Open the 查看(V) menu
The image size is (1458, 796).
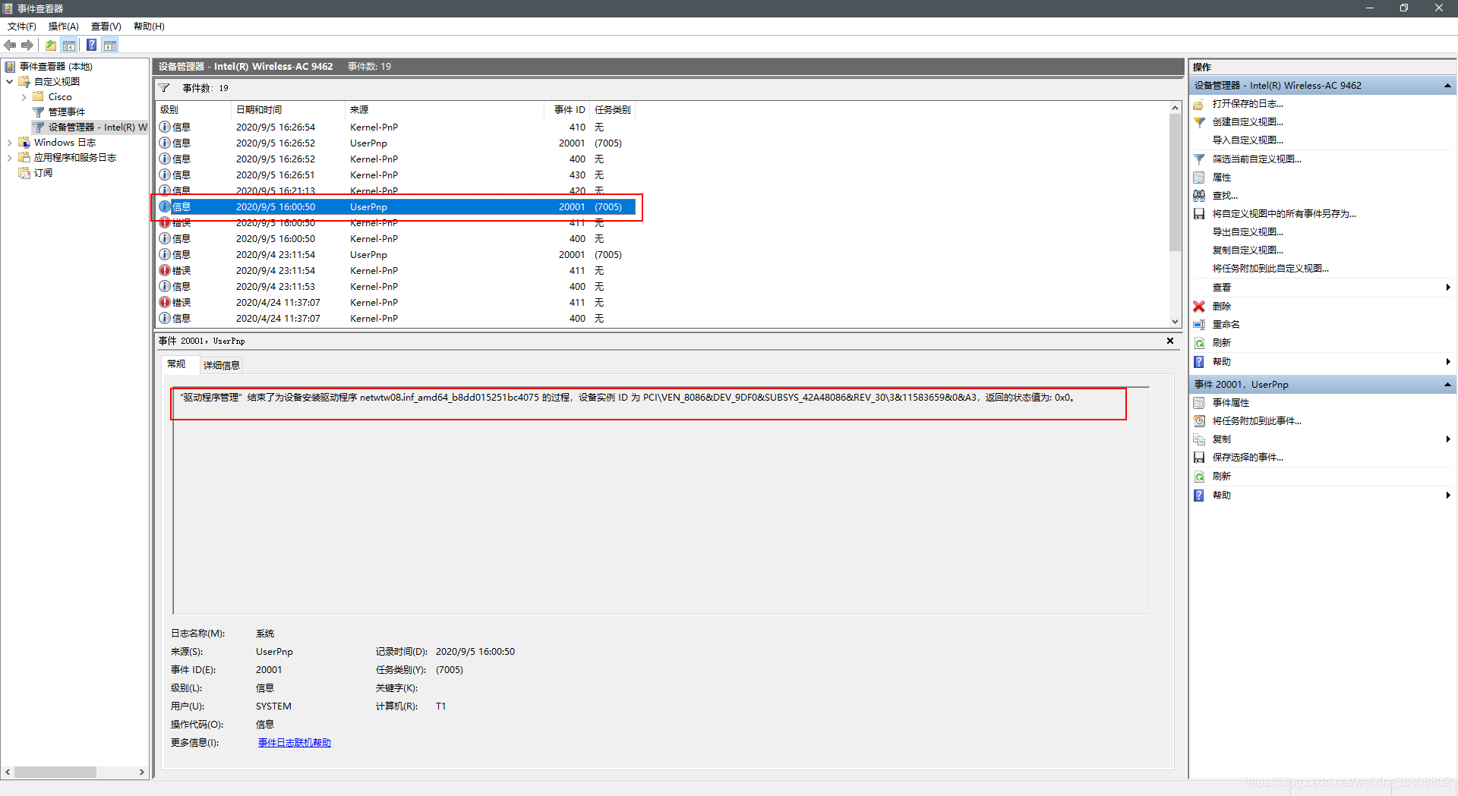pos(106,27)
